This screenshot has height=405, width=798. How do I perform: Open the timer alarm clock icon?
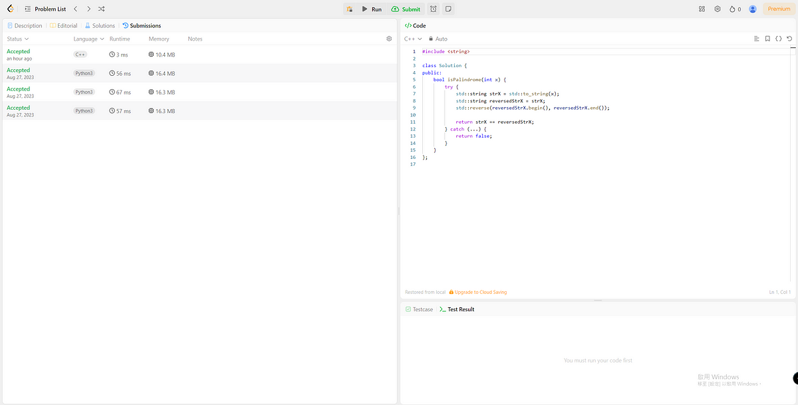(x=434, y=9)
